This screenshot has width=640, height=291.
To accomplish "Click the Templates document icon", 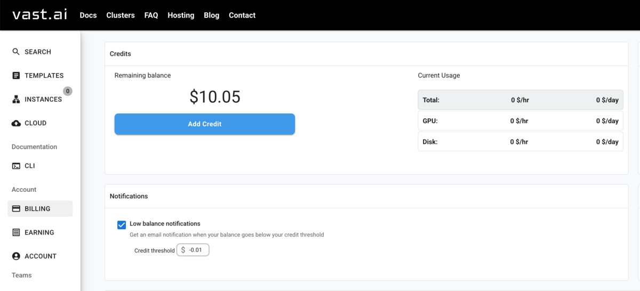I will 16,76.
